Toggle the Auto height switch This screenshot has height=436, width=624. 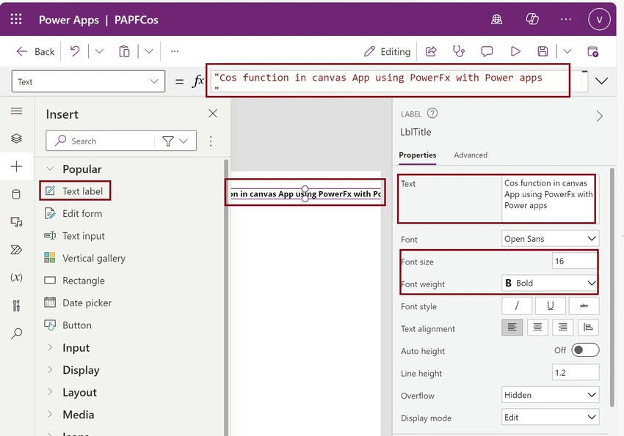click(x=585, y=350)
